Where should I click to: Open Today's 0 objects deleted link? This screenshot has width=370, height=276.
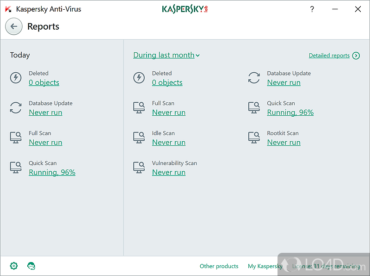point(44,82)
